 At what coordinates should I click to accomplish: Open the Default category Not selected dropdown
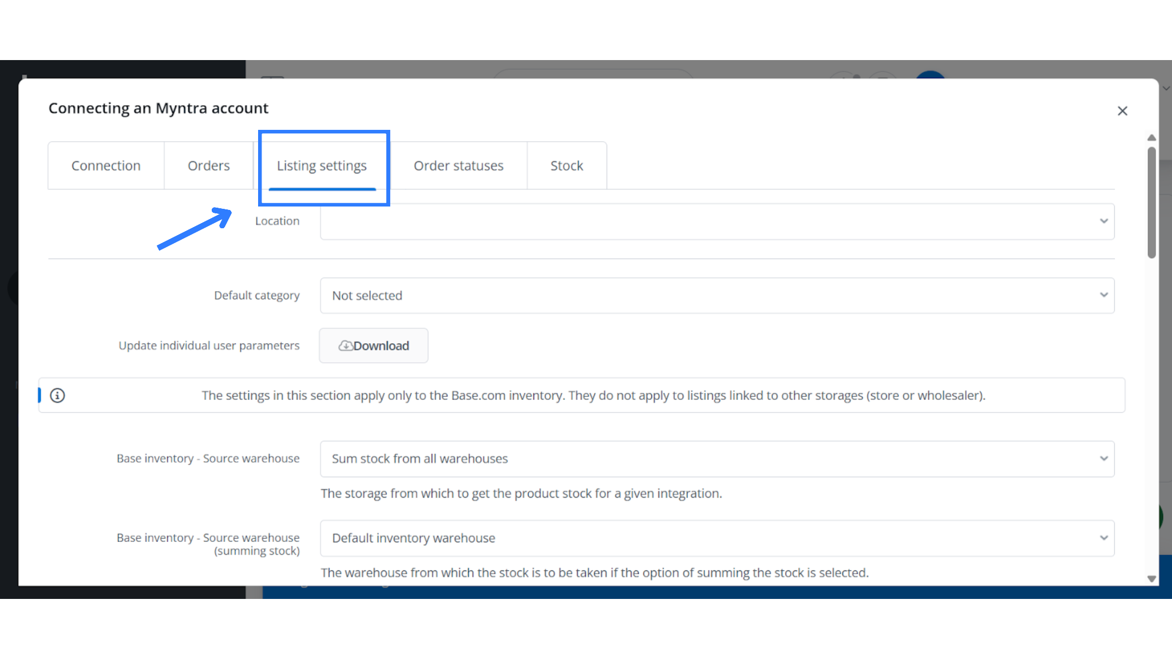[716, 296]
